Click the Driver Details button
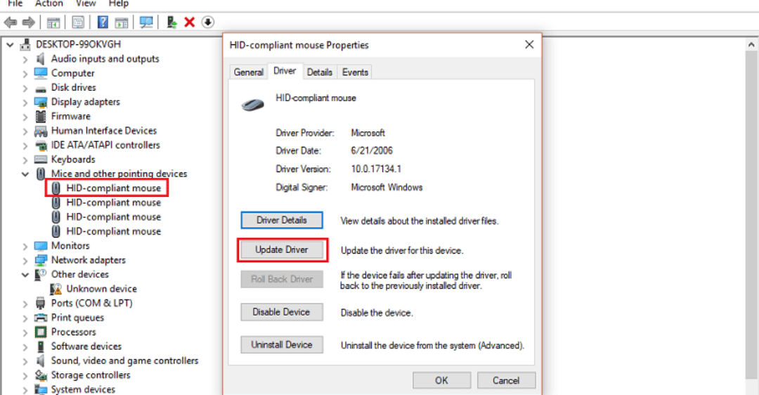This screenshot has height=395, width=759. [x=282, y=220]
